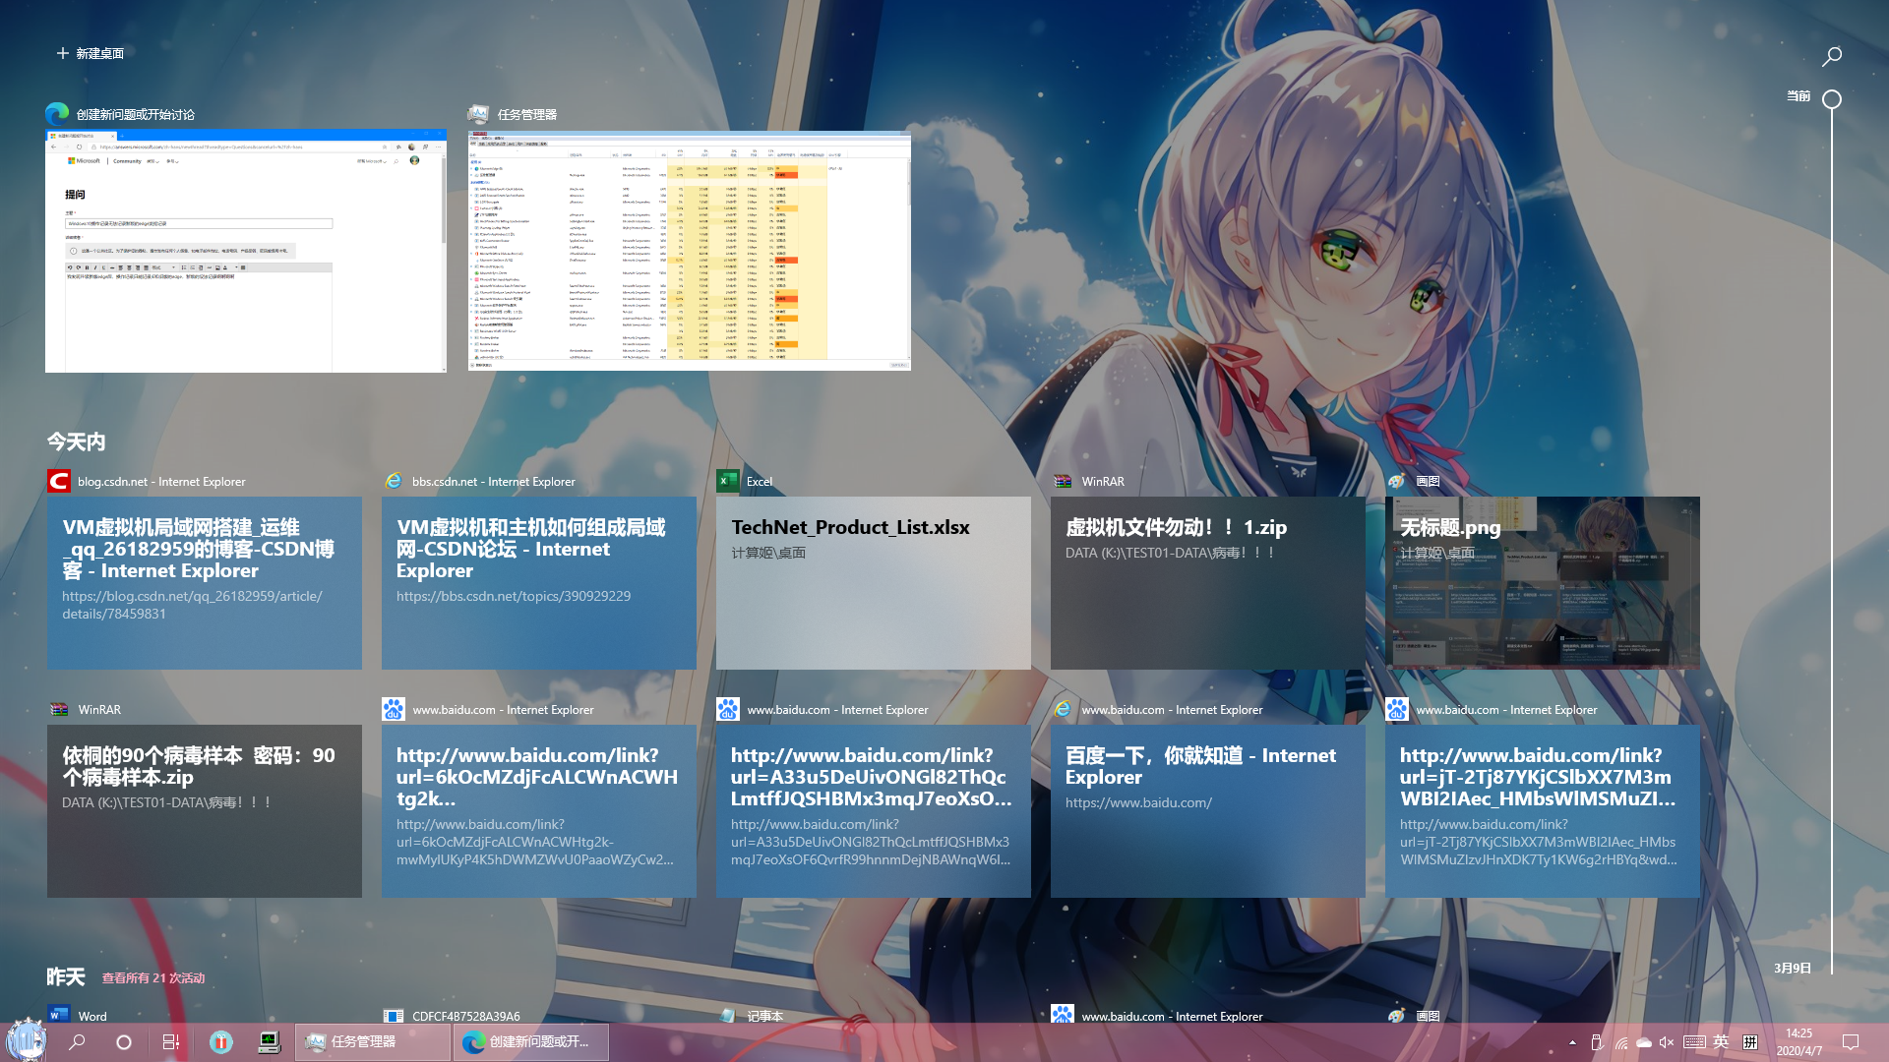Open the Baidu link url=A33u5DeUiv card
Screen dimensions: 1889x1062
click(x=874, y=811)
